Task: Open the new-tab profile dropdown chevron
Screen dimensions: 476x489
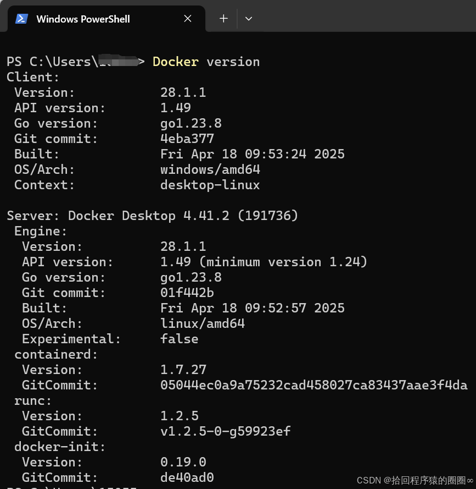Action: (x=248, y=19)
